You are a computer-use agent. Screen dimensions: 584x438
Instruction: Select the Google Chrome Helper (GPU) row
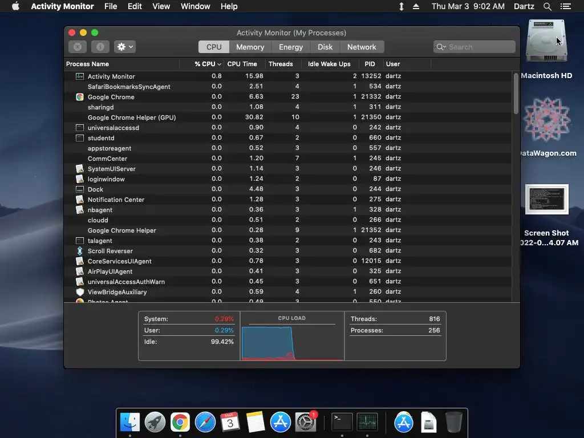288,117
